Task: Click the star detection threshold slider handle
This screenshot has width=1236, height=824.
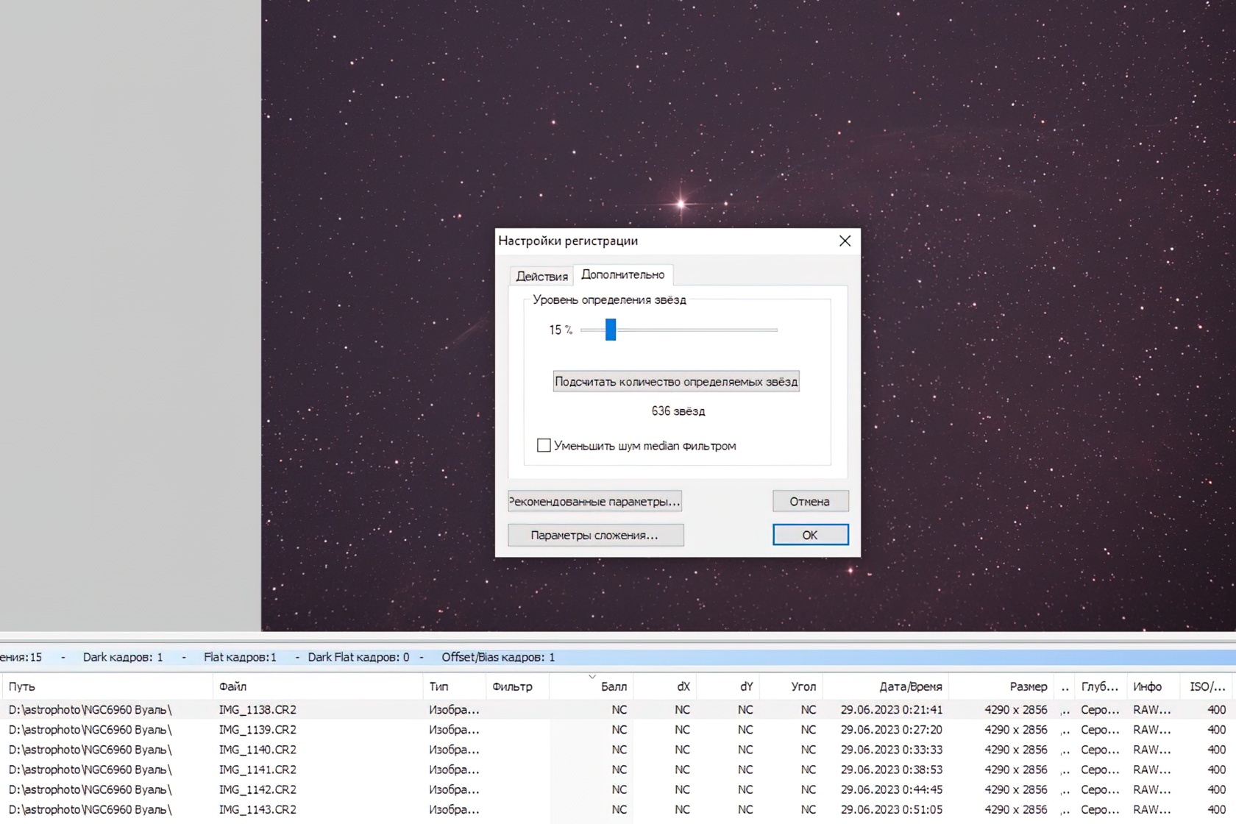Action: pos(611,330)
